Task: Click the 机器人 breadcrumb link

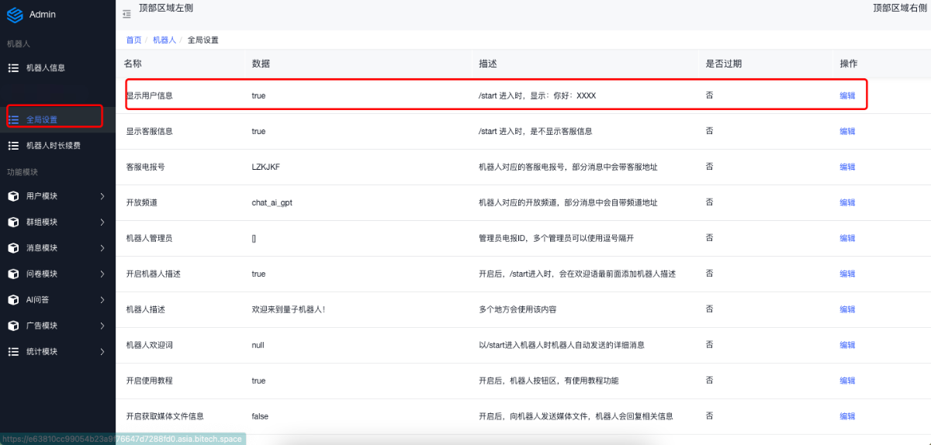Action: (164, 40)
